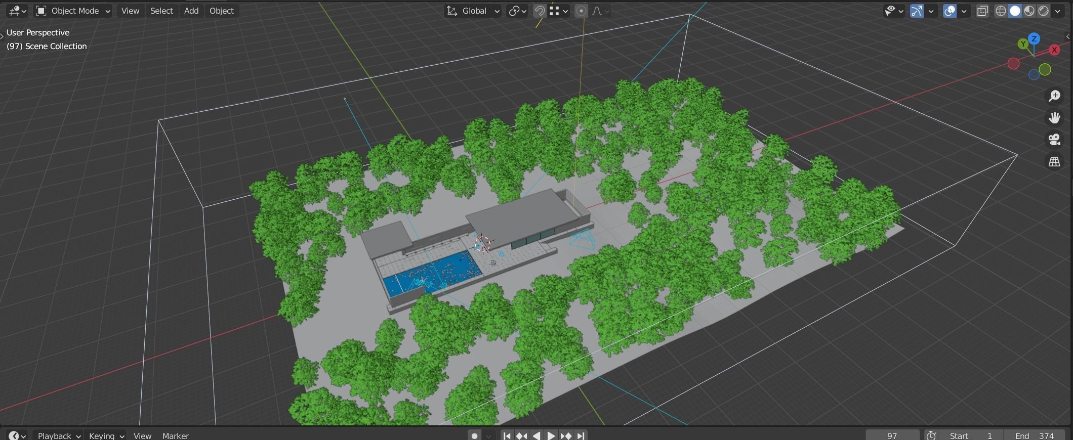Image resolution: width=1073 pixels, height=440 pixels.
Task: Toggle X-Ray mode
Action: [982, 11]
